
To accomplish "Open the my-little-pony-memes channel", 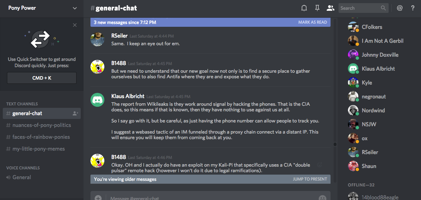I will 38,149.
